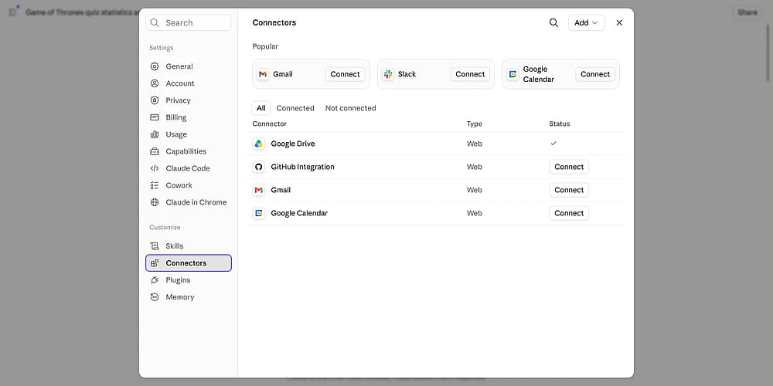773x386 pixels.
Task: Select the All filter tab
Action: [x=261, y=108]
